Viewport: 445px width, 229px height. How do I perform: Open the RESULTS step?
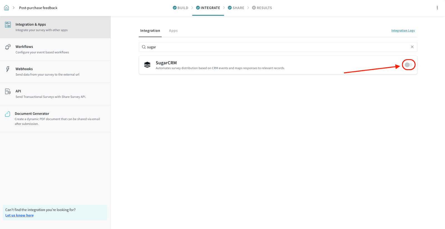click(262, 8)
